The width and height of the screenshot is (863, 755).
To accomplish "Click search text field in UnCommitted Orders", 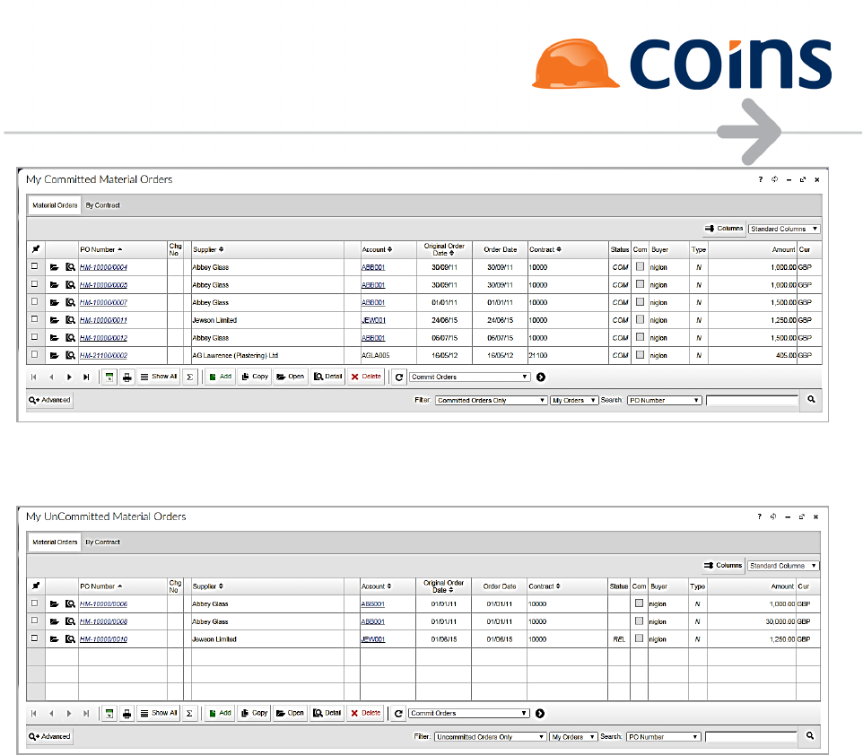I will tap(751, 736).
